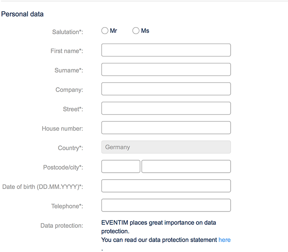
Task: Select the Telephone input field
Action: 166,205
